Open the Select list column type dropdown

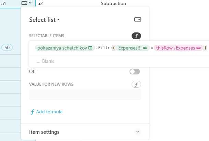tap(44, 20)
